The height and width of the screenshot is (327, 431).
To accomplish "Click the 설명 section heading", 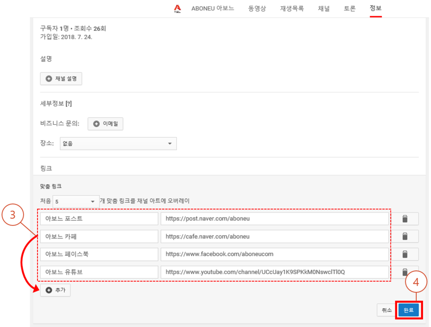I will click(x=46, y=59).
